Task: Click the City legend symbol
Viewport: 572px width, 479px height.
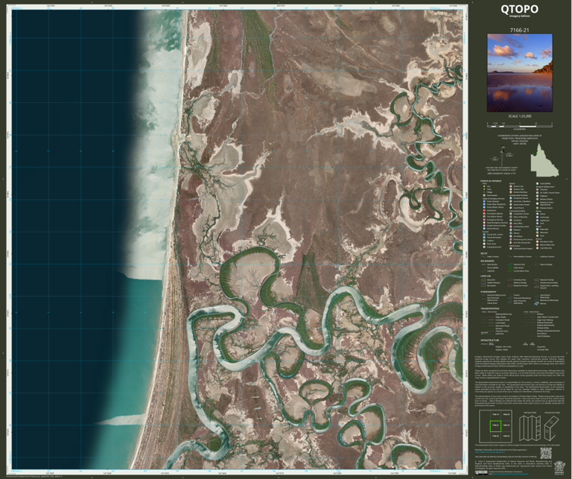Action: pos(484,186)
